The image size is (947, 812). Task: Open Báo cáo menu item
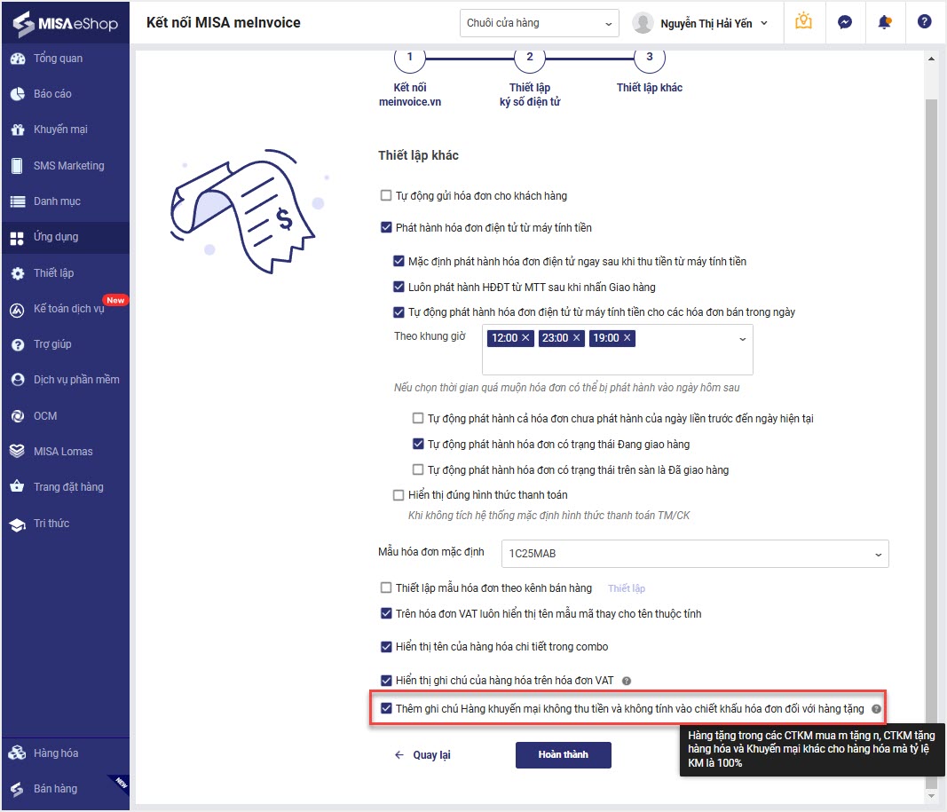(x=65, y=94)
